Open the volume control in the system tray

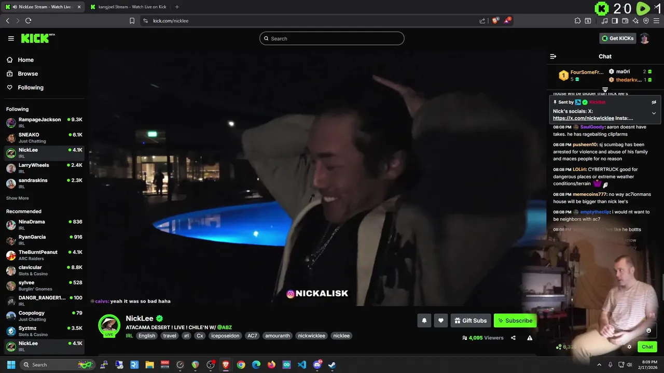pyautogui.click(x=629, y=365)
